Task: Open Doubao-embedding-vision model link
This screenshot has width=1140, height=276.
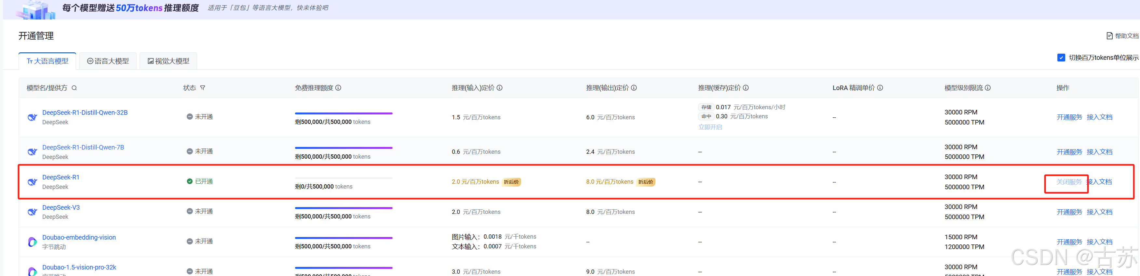Action: [79, 238]
